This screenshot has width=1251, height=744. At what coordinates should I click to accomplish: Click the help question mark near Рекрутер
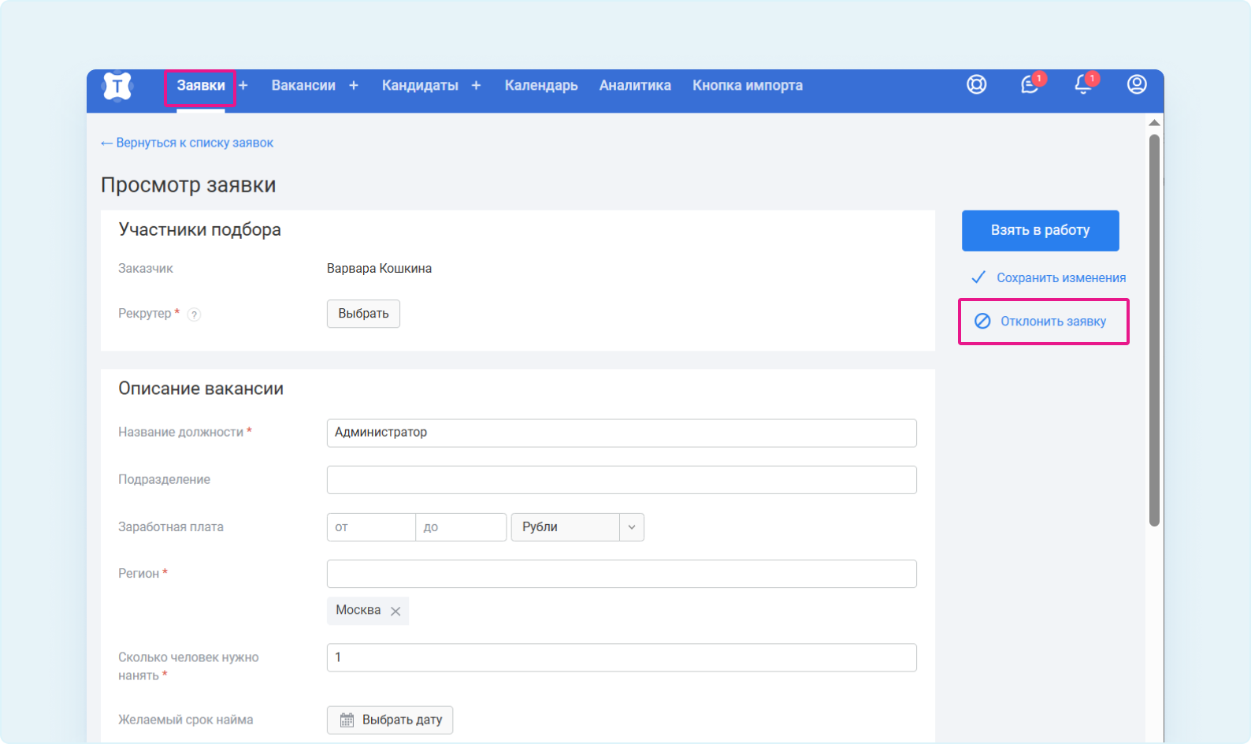[x=195, y=314]
